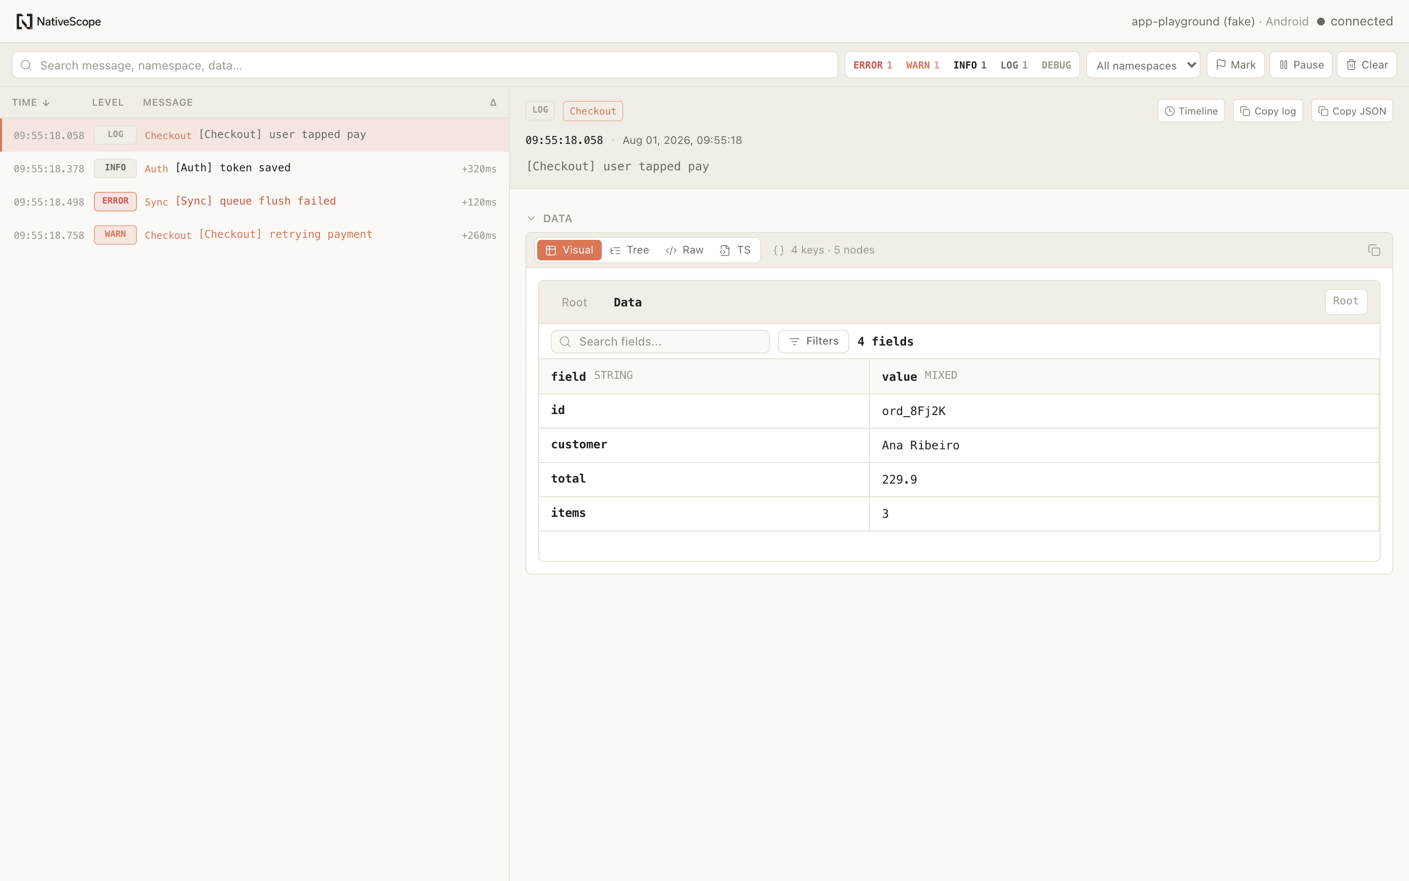Select the 'queue flush failed' log row
This screenshot has height=881, width=1409.
[x=254, y=201]
